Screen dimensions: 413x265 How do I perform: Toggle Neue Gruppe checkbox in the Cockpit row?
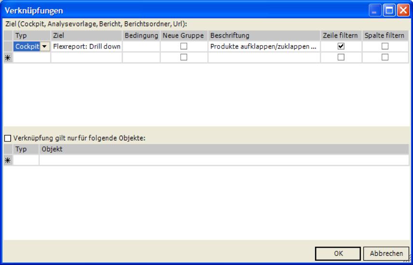coord(184,46)
